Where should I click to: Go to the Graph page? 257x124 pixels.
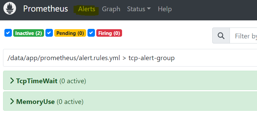point(111,9)
